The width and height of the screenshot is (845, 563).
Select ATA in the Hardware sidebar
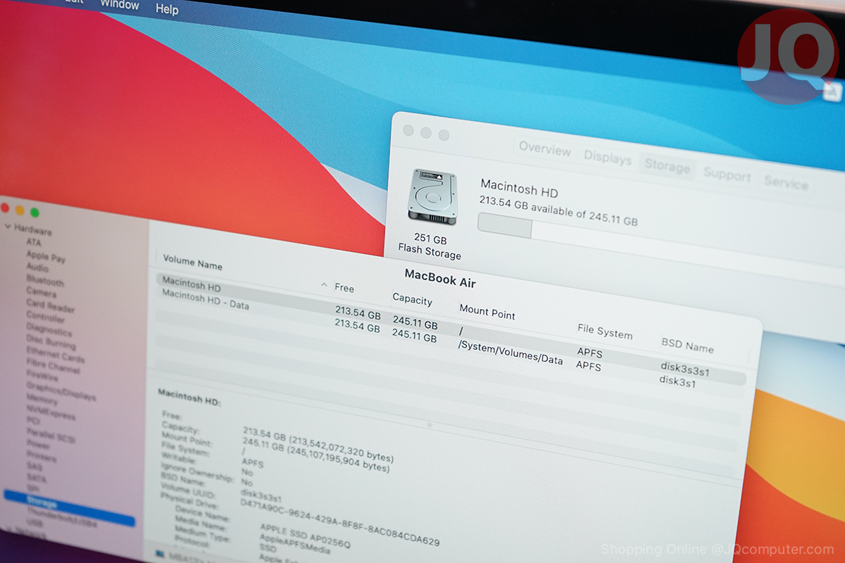[33, 241]
